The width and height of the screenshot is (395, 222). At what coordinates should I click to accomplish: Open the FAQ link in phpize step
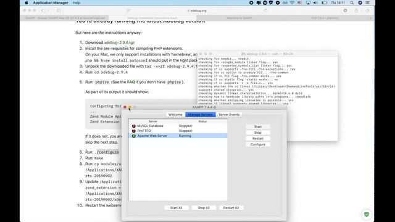[131, 82]
